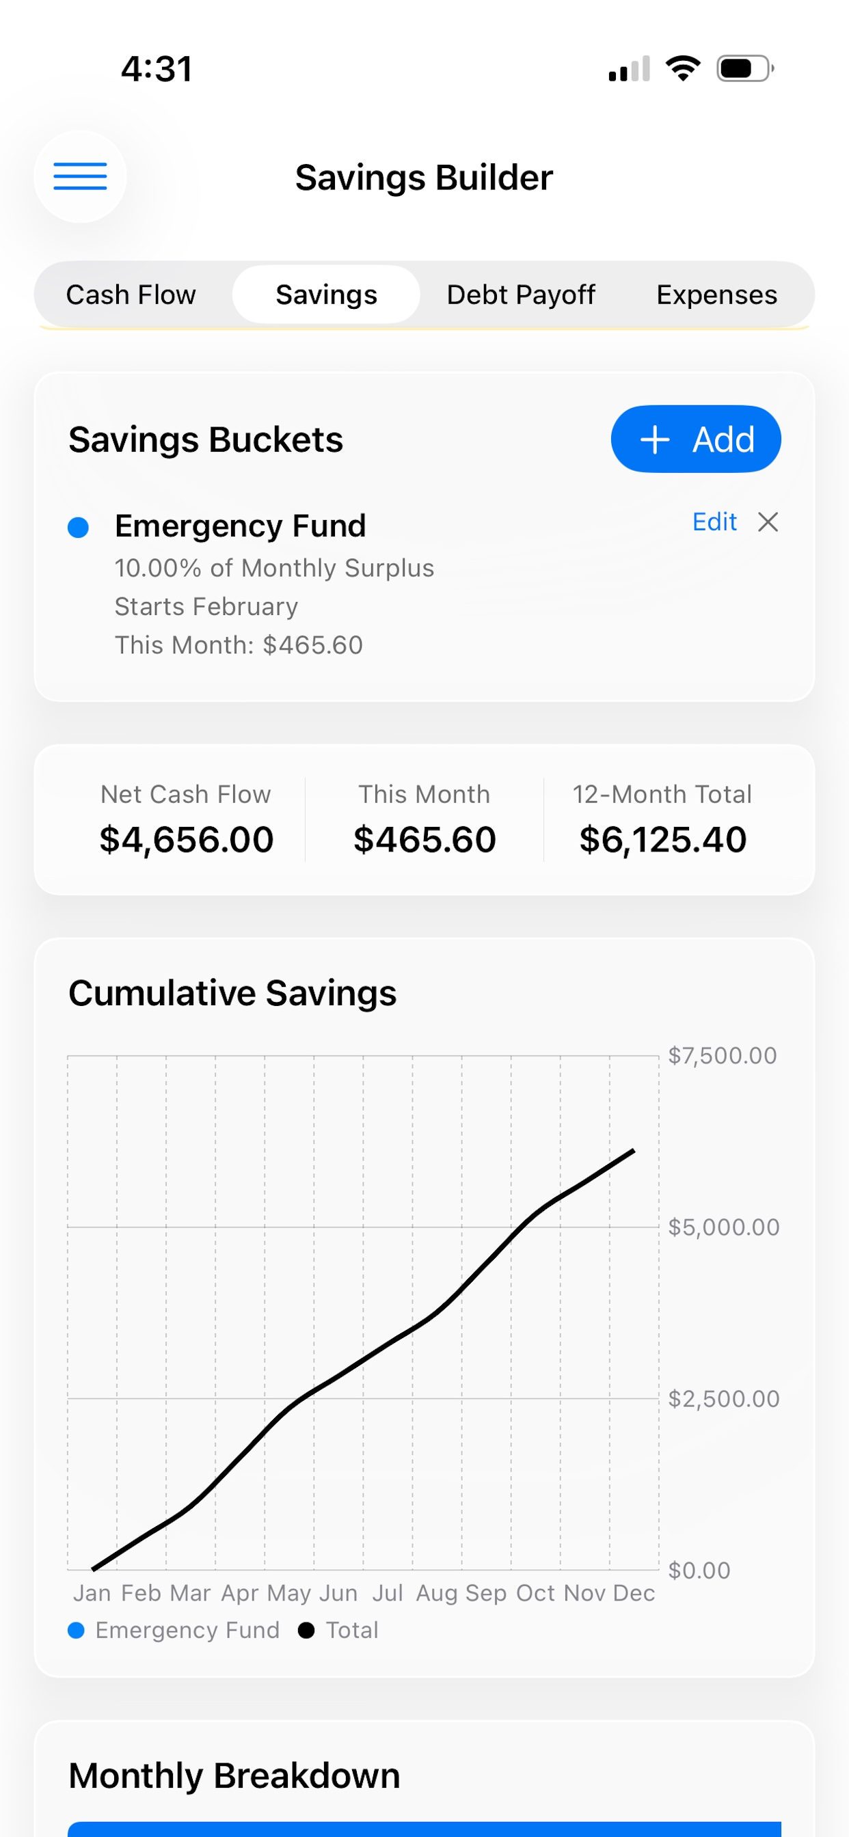Tap the Wi-Fi status icon

click(683, 68)
